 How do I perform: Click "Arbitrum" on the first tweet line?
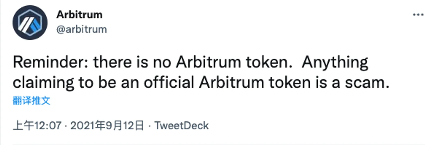pos(208,62)
